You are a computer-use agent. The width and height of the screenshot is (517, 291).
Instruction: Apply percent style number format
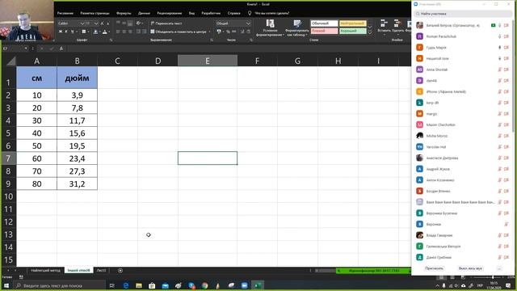228,32
